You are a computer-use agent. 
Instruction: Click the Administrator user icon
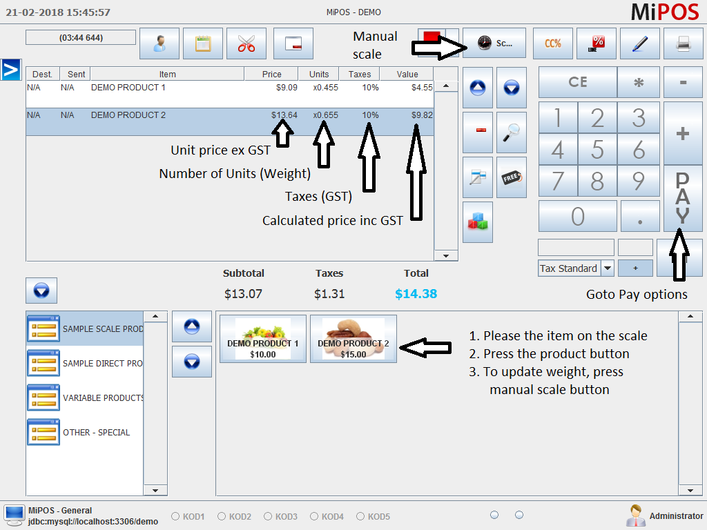pyautogui.click(x=636, y=516)
